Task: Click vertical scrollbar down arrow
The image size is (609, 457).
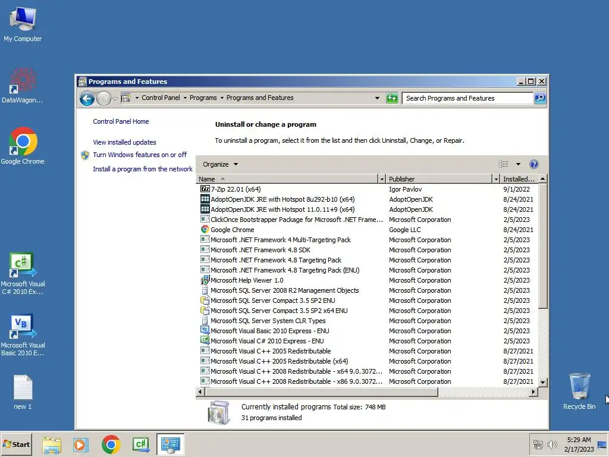Action: [x=543, y=383]
